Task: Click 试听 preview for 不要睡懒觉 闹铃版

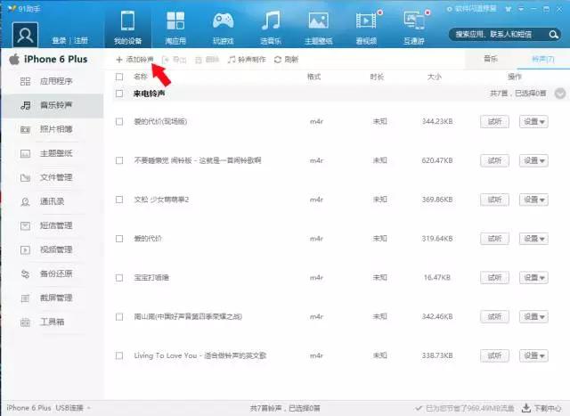Action: [494, 160]
